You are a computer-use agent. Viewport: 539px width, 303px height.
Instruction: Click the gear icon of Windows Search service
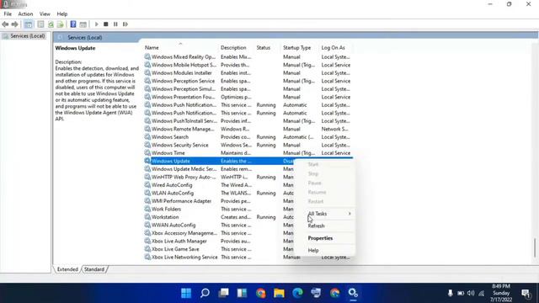147,137
